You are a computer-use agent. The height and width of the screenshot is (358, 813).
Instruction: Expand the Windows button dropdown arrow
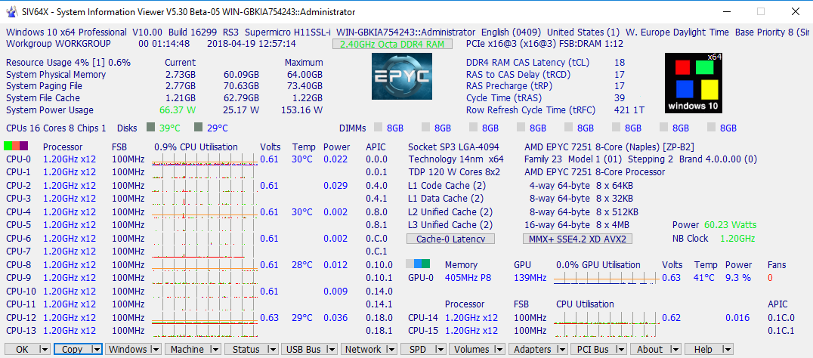(x=155, y=350)
